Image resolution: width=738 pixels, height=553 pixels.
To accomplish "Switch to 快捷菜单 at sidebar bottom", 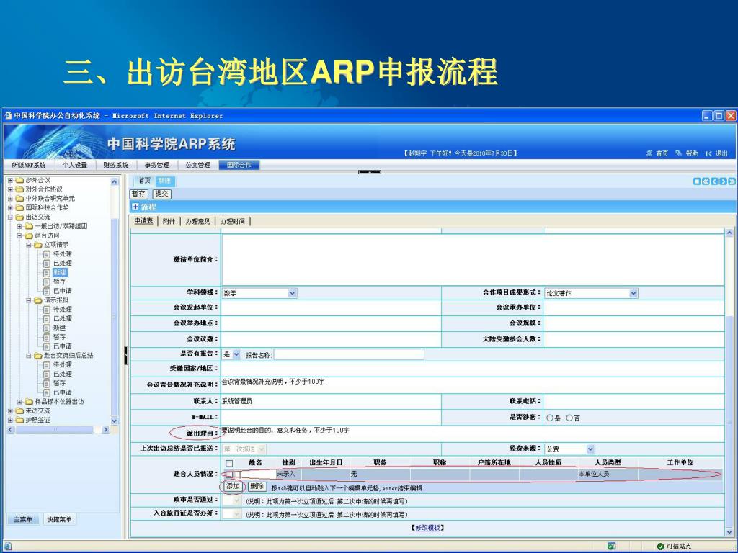I will click(59, 520).
